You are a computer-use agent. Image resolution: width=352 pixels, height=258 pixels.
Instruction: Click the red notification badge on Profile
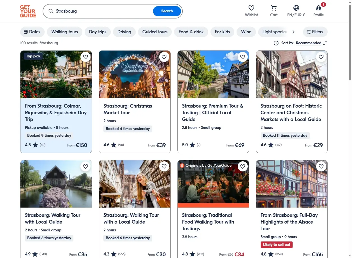coord(323,4)
